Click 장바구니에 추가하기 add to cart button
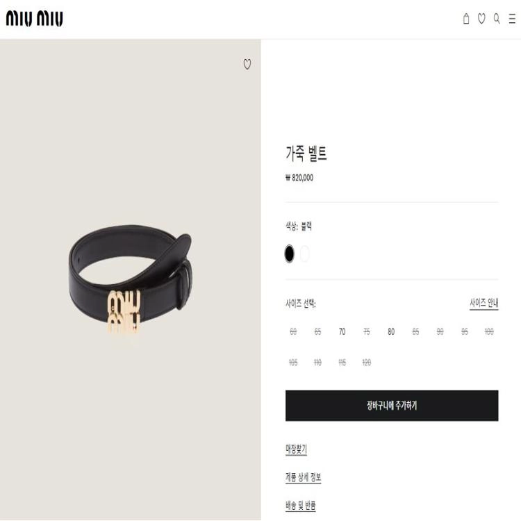This screenshot has height=521, width=521. [x=392, y=406]
